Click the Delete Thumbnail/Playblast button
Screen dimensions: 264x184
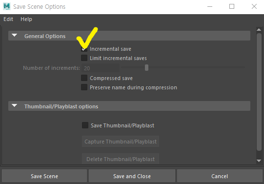pos(121,159)
